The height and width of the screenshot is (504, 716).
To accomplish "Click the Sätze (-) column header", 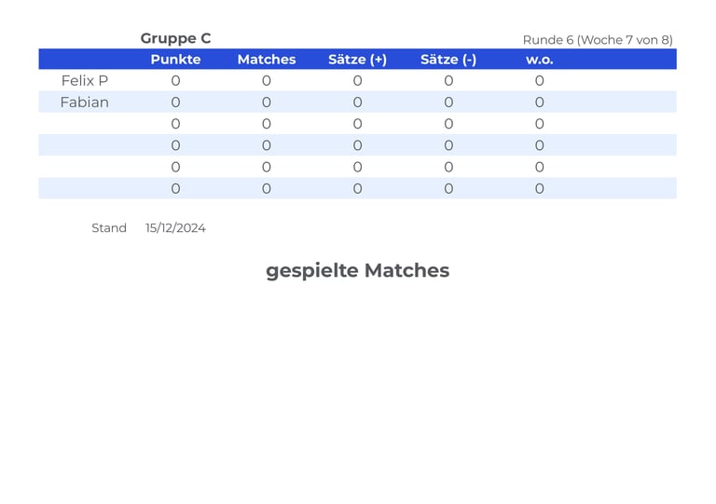I will click(447, 60).
